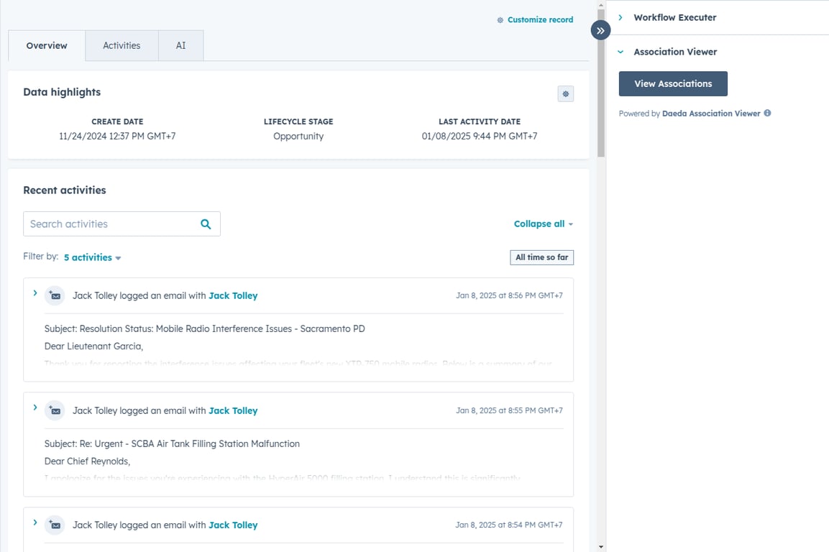Viewport: 829px width, 552px height.
Task: Click the View Associations button
Action: [x=672, y=83]
